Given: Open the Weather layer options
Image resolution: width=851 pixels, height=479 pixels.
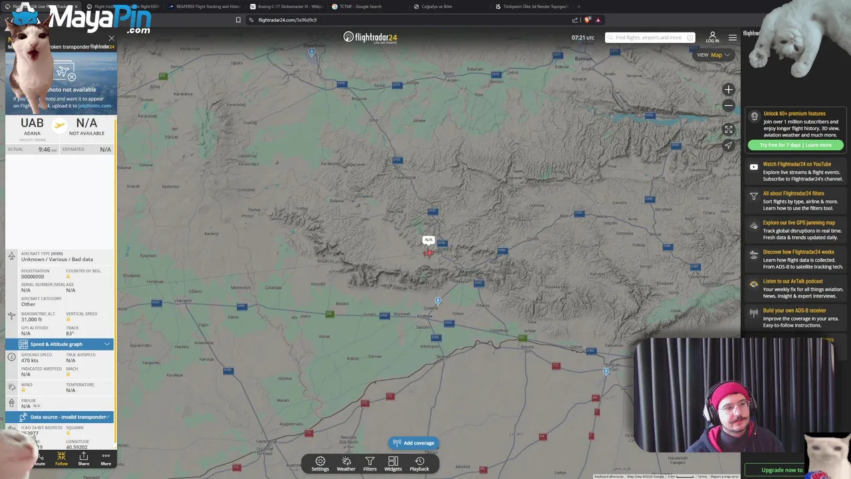Looking at the screenshot, I should (x=346, y=464).
